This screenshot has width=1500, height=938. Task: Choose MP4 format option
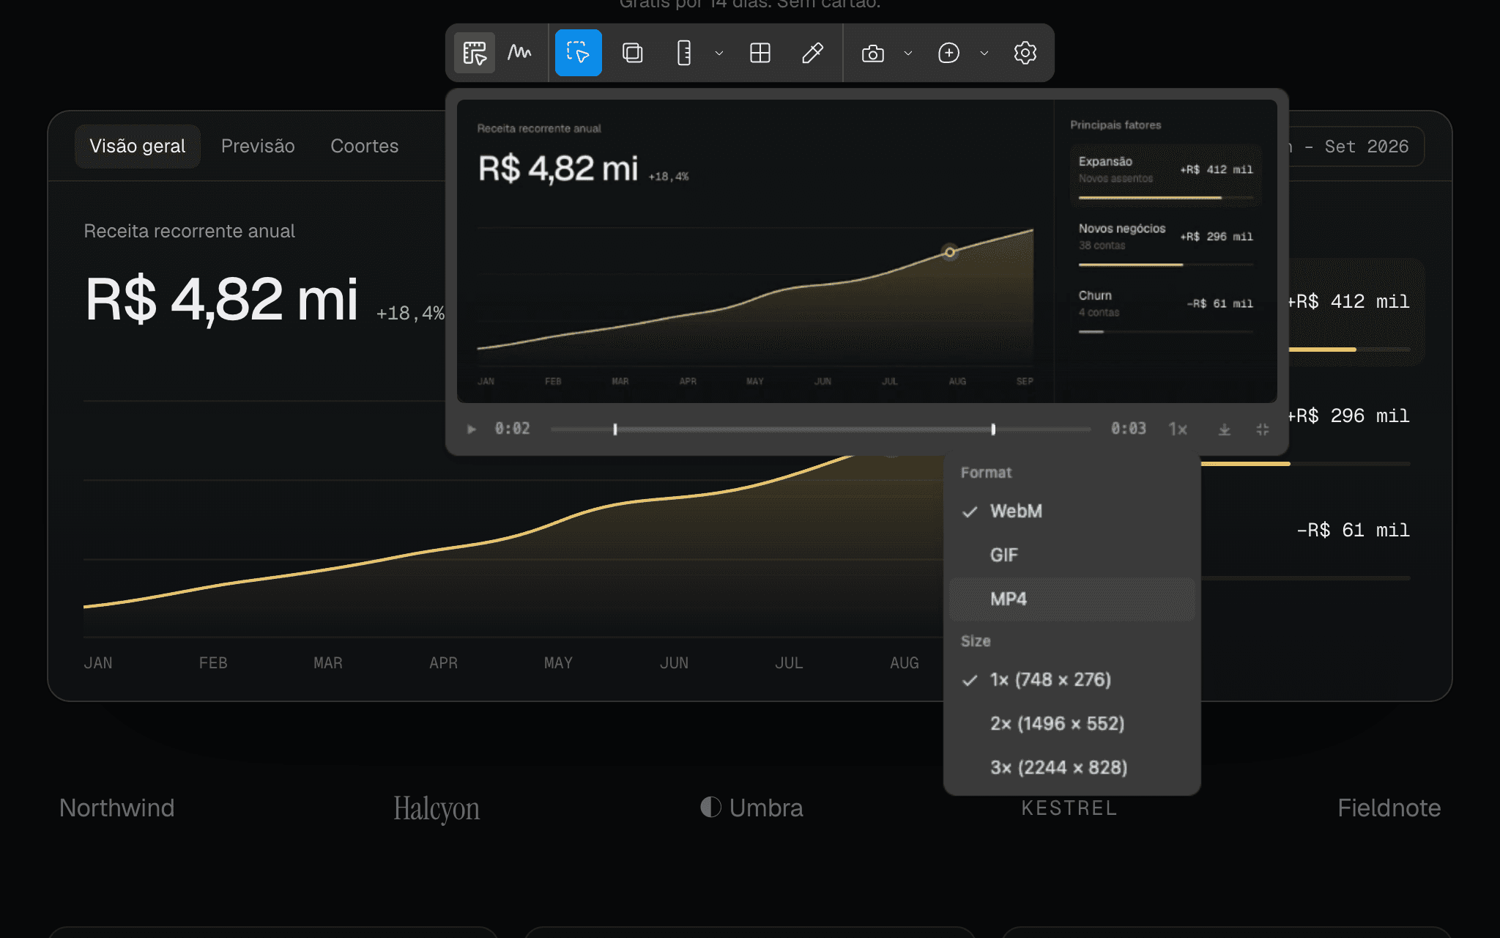point(1072,599)
